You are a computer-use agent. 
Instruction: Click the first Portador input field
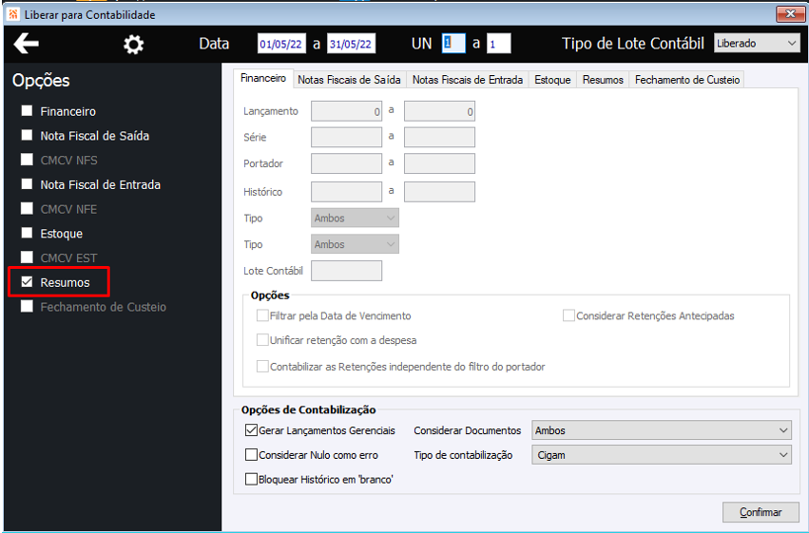click(x=346, y=163)
